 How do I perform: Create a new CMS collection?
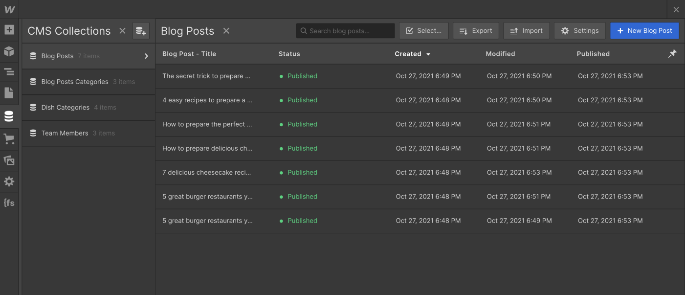pos(141,31)
